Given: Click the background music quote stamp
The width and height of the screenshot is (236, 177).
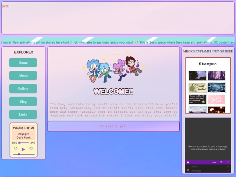Looking at the screenshot, I should pos(198,100).
